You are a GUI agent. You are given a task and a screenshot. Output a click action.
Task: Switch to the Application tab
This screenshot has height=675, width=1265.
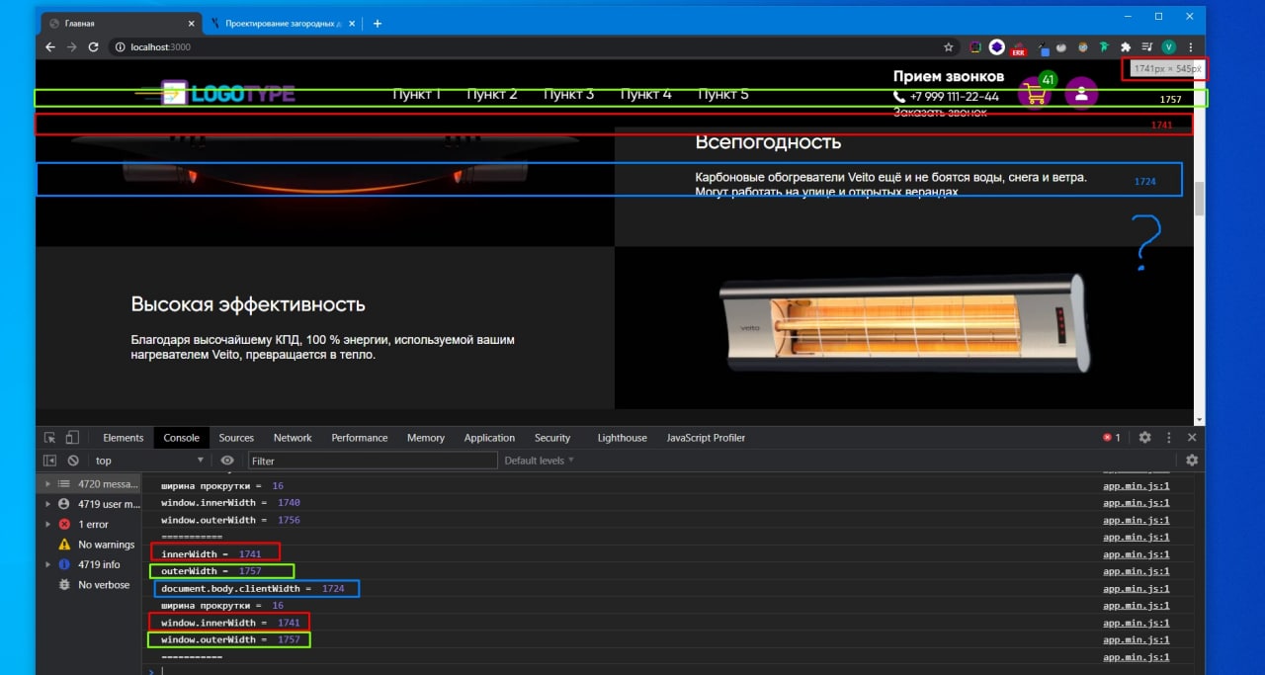(489, 438)
